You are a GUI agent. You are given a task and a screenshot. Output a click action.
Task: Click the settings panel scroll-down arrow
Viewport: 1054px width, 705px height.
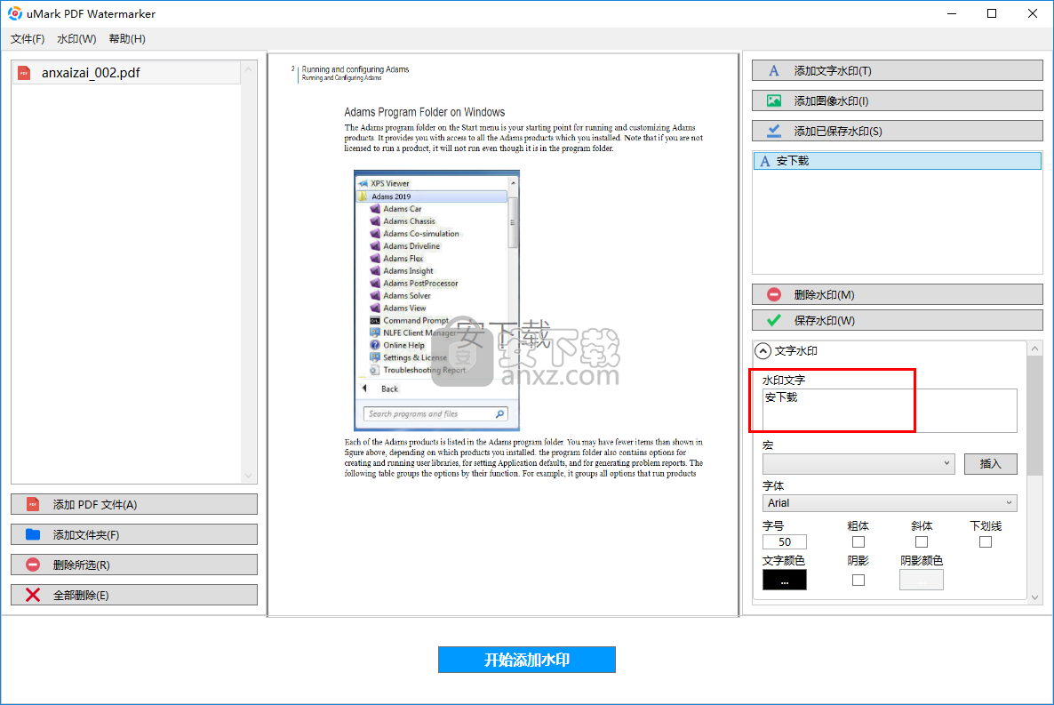click(x=1034, y=597)
